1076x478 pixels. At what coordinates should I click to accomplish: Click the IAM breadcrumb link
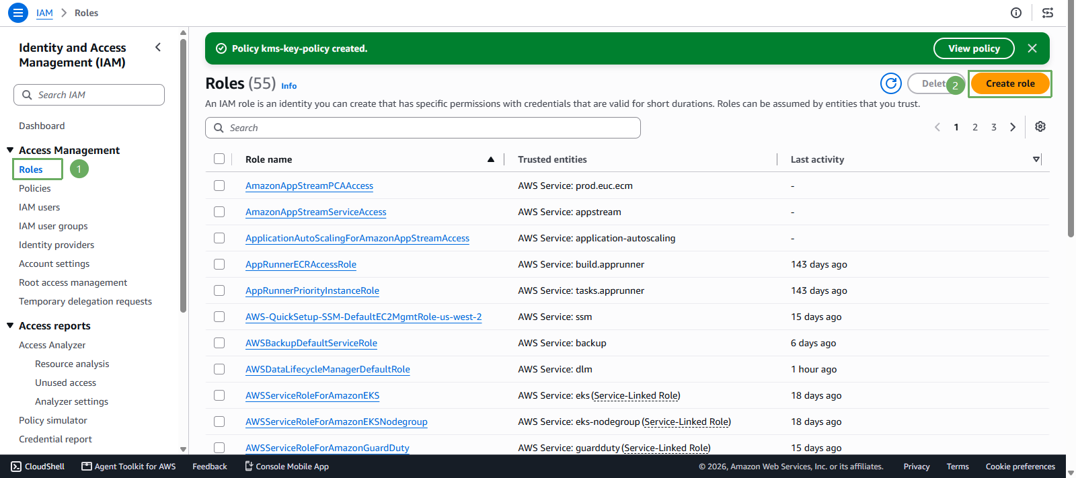pyautogui.click(x=44, y=13)
